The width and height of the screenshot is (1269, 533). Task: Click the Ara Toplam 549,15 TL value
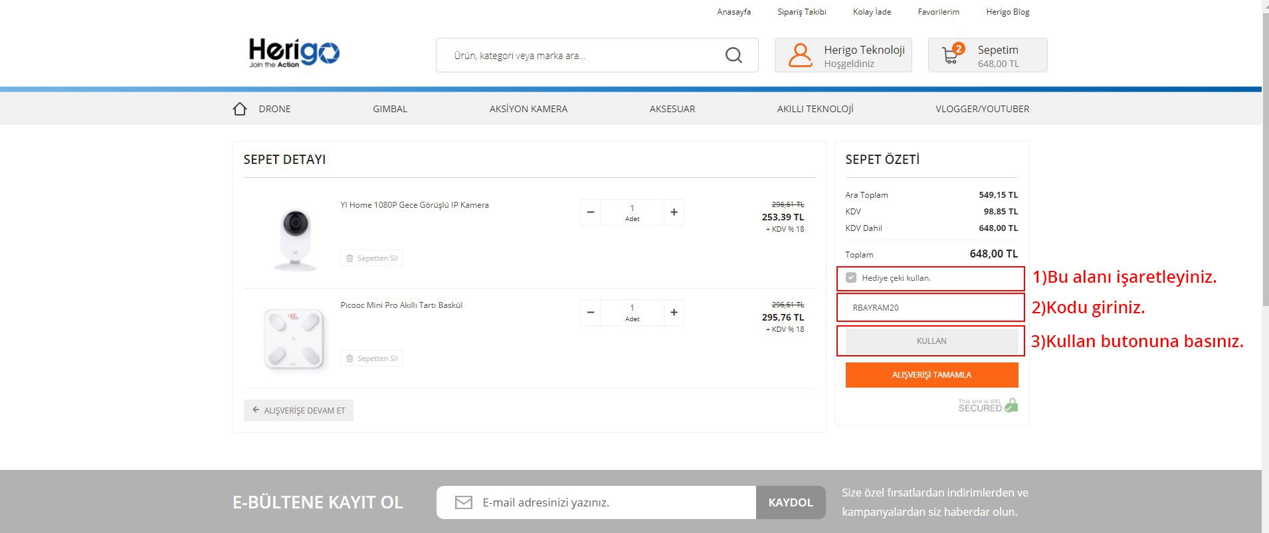tap(998, 195)
